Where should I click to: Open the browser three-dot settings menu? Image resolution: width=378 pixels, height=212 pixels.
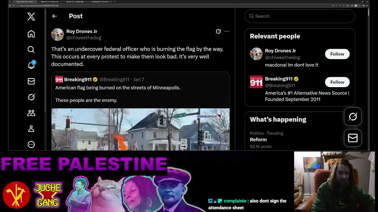(359, 6)
